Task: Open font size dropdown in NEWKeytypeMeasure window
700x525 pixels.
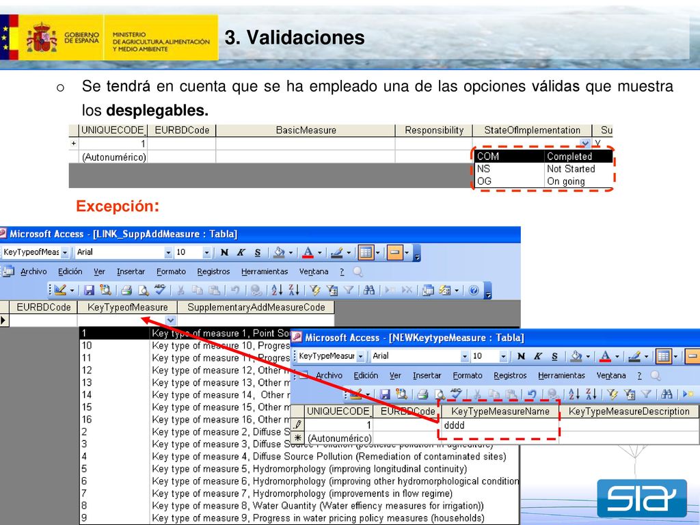Action: 503,356
